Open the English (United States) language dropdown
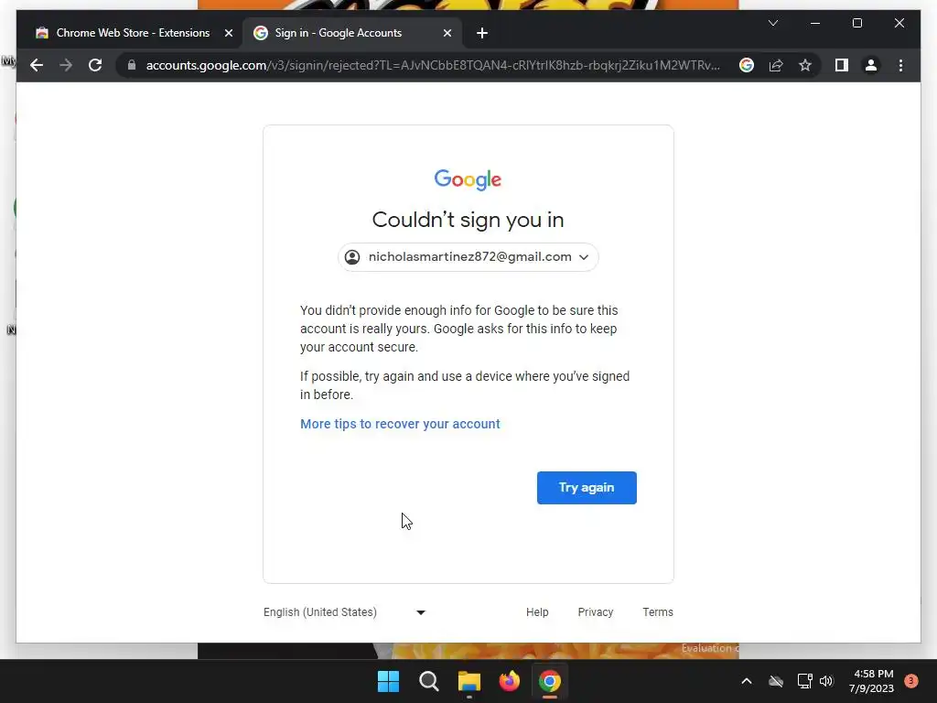Viewport: 937px width, 703px height. [x=344, y=612]
